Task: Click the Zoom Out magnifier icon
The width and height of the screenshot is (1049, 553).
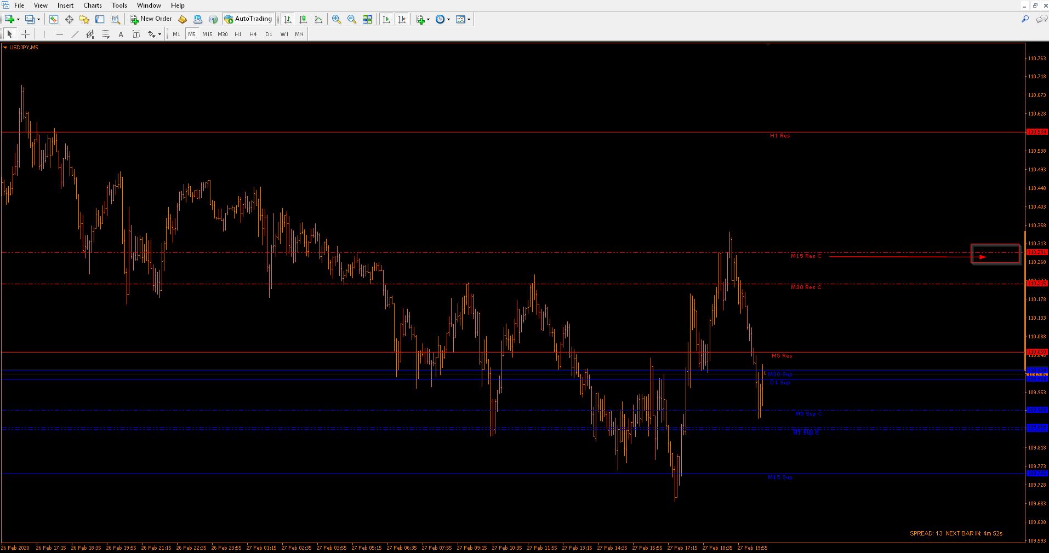Action: [x=352, y=19]
